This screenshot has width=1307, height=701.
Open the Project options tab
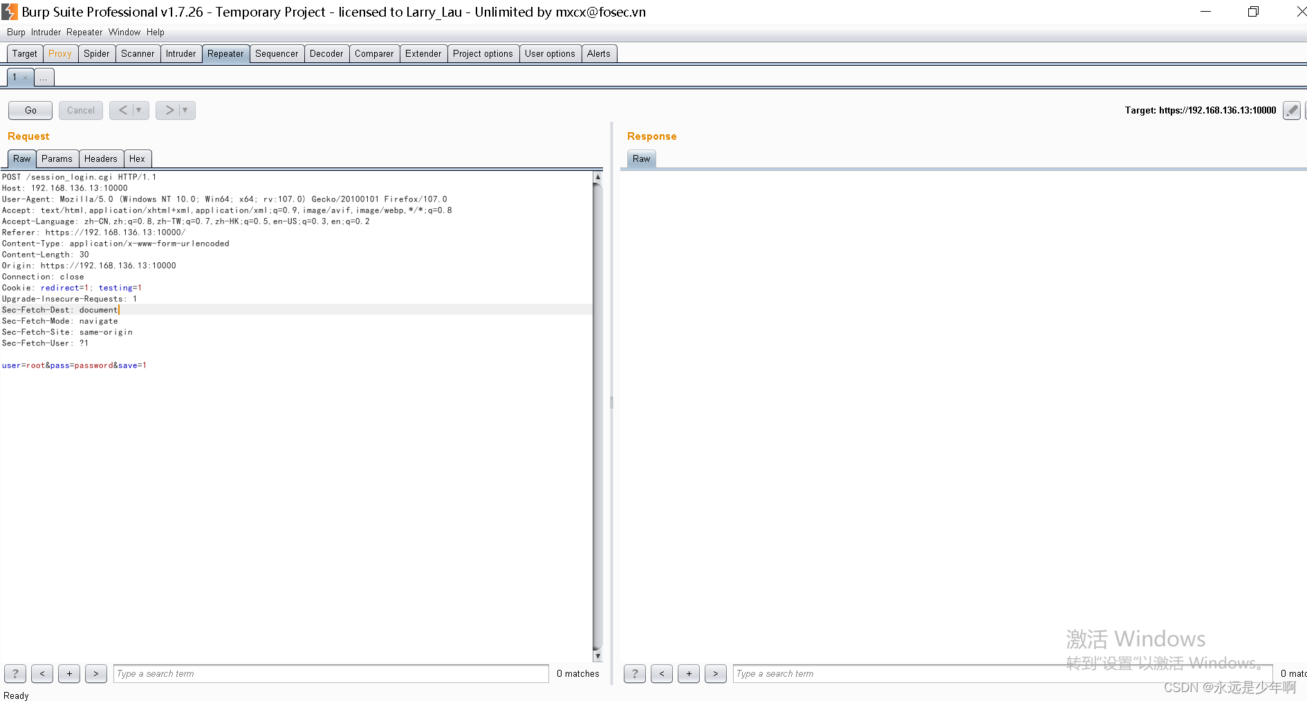483,53
